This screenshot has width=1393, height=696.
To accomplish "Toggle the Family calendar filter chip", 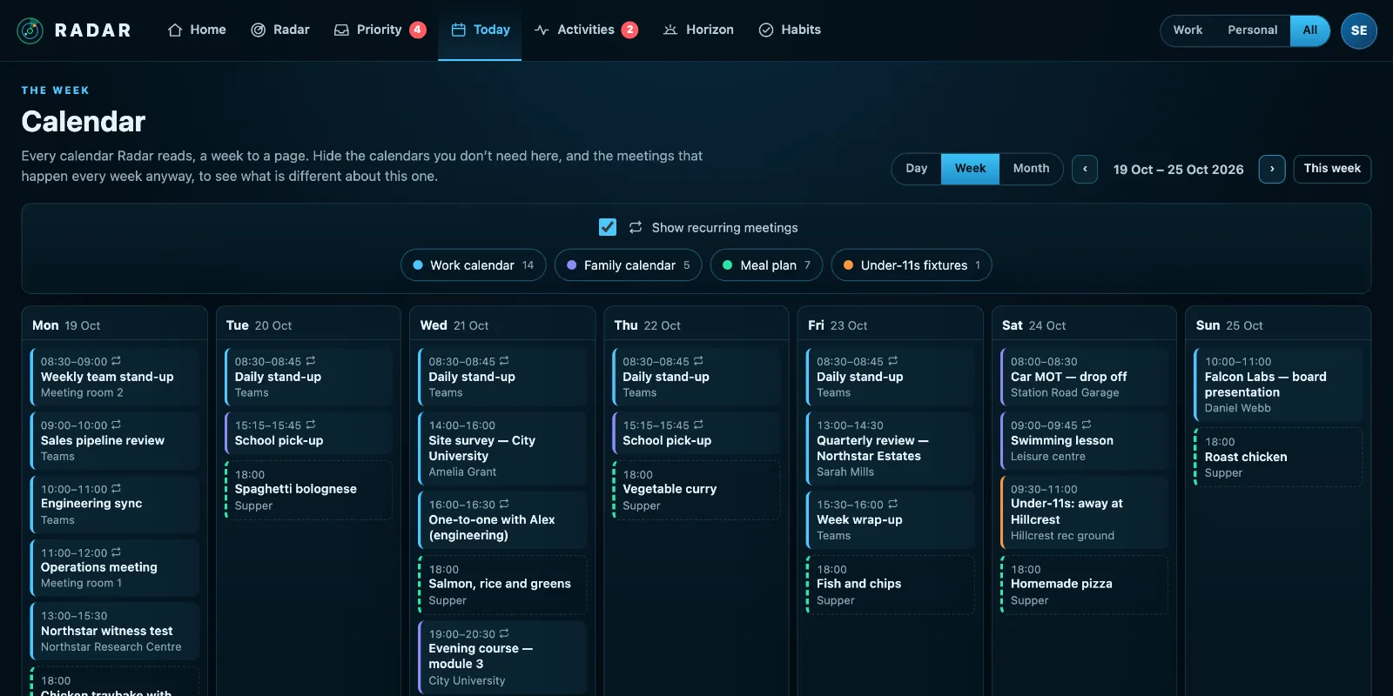I will 629,265.
